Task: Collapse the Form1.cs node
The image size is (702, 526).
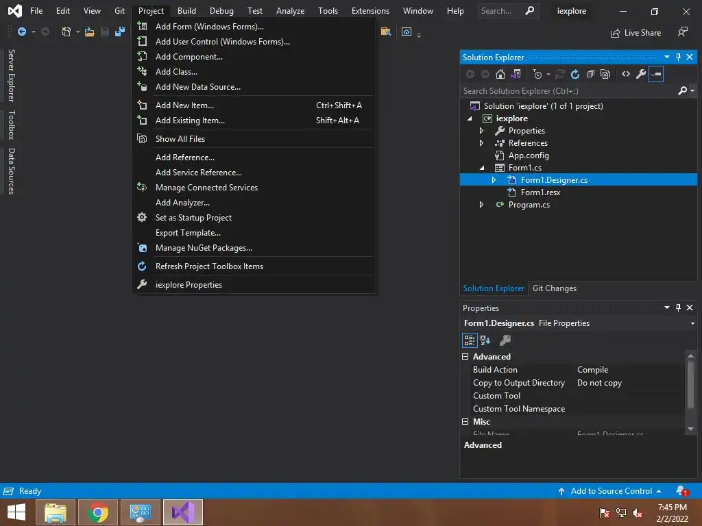Action: 482,168
